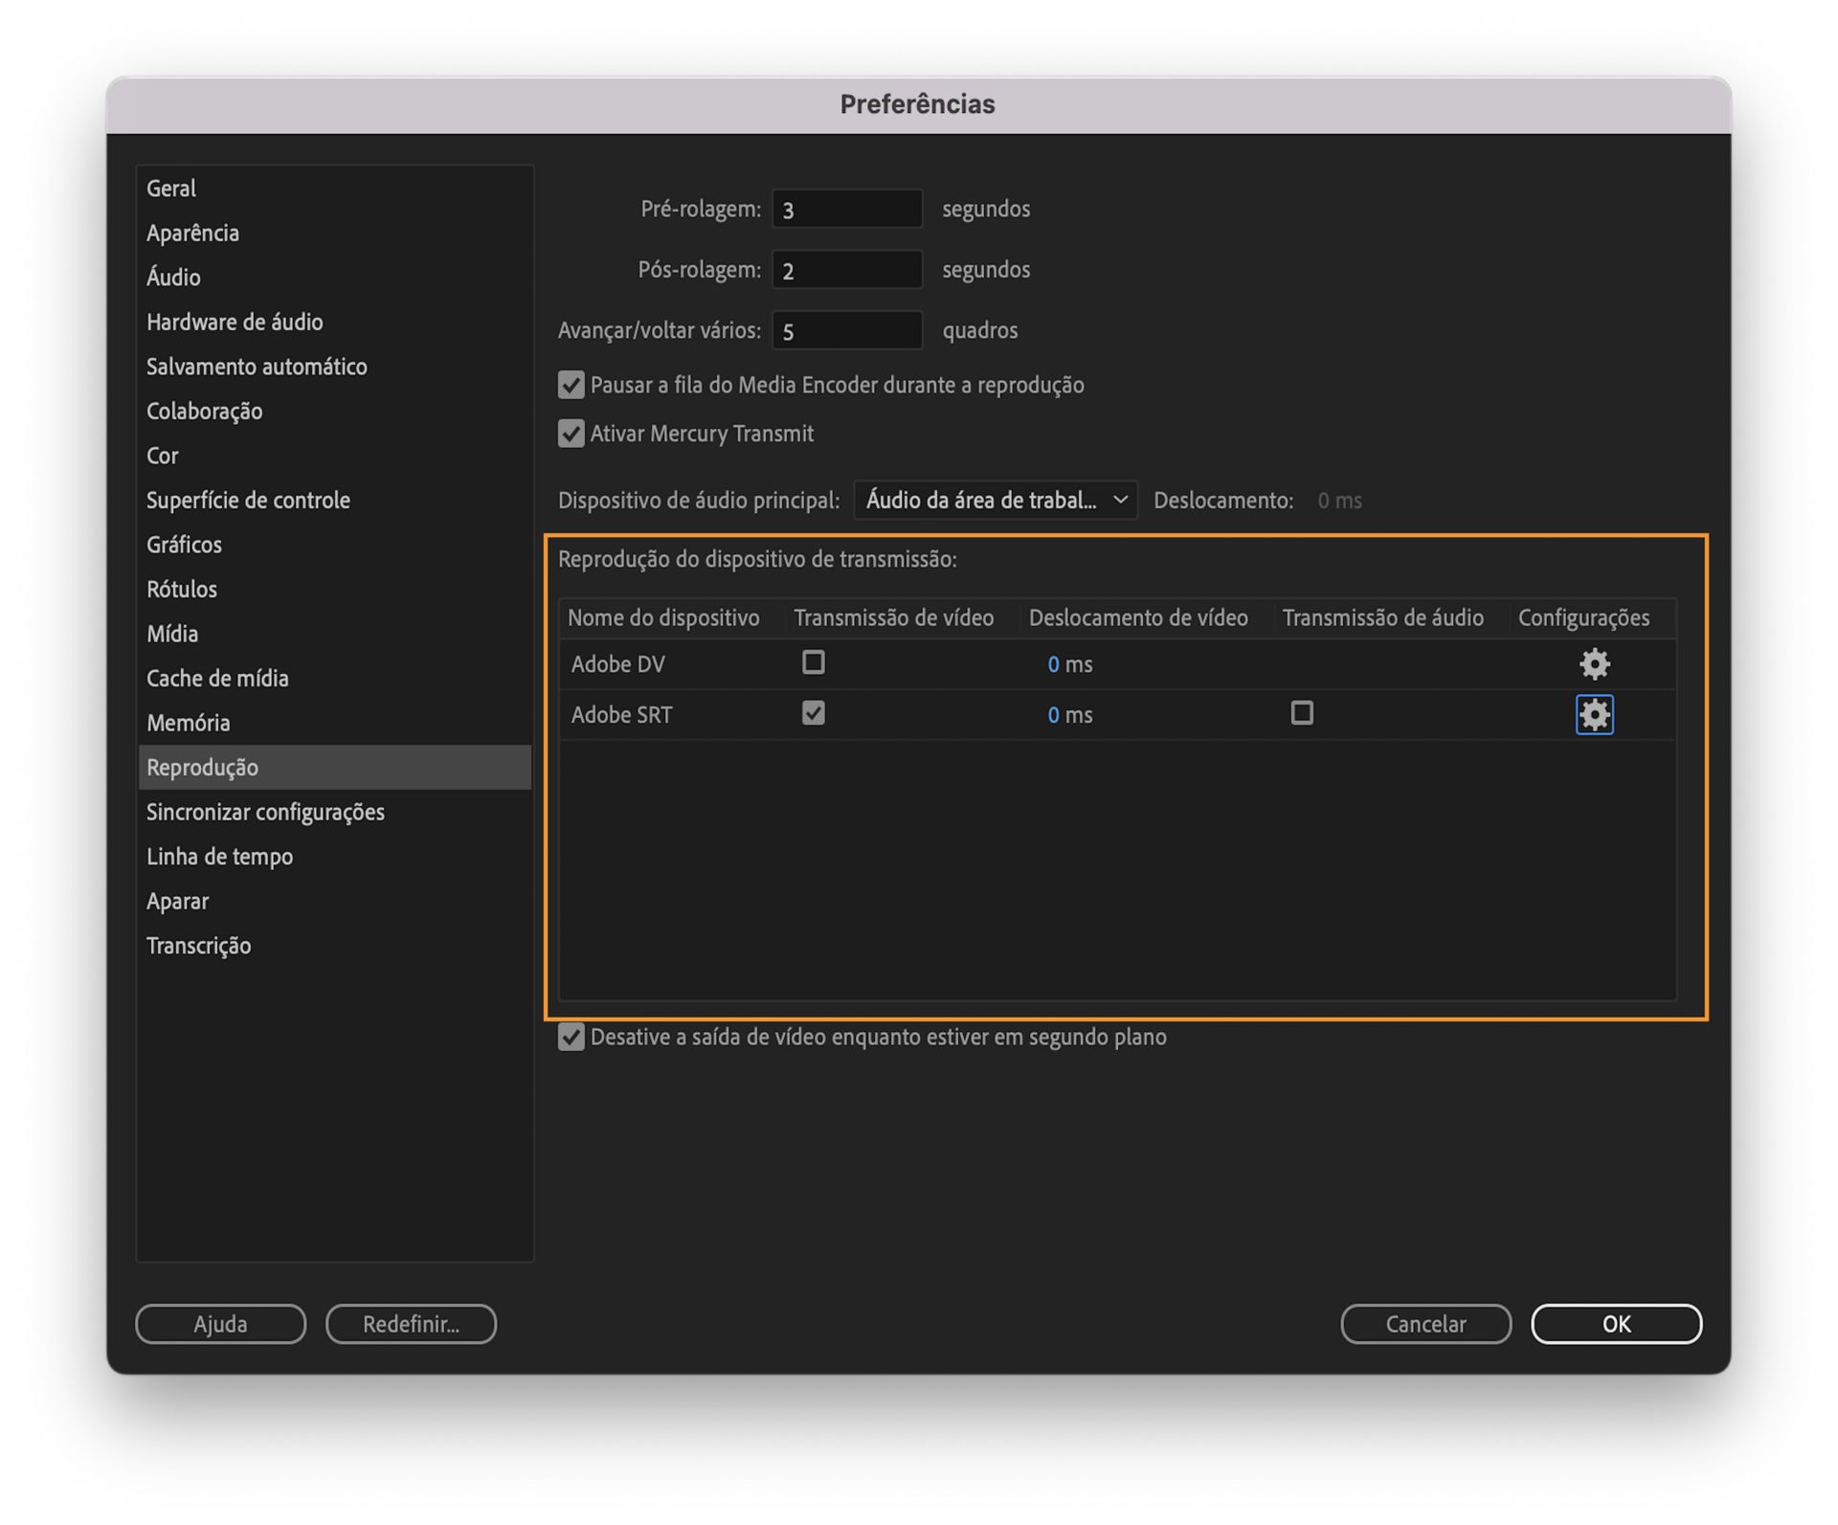
Task: Open the Hardware de áudio section
Action: point(235,322)
